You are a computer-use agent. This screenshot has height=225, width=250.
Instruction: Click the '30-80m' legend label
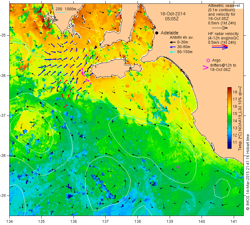184,47
